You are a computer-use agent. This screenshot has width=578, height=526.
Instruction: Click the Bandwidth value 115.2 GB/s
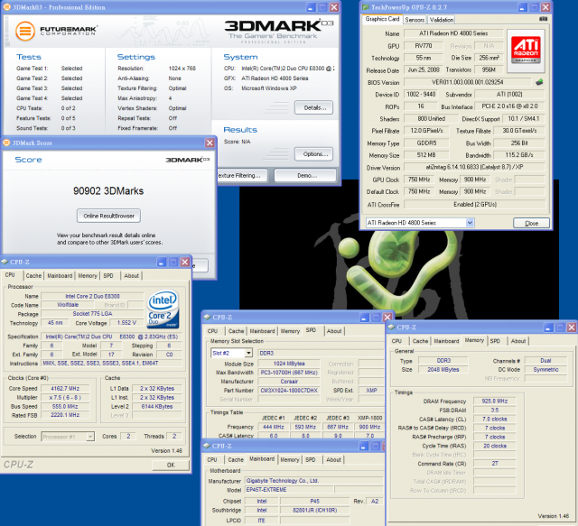pyautogui.click(x=519, y=154)
